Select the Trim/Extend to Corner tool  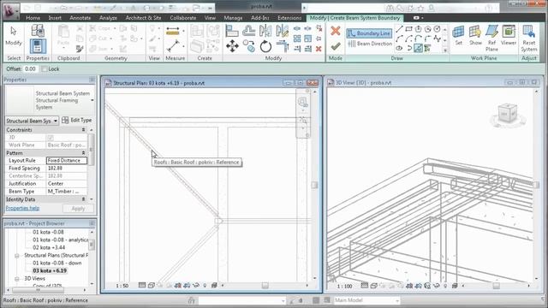click(283, 45)
